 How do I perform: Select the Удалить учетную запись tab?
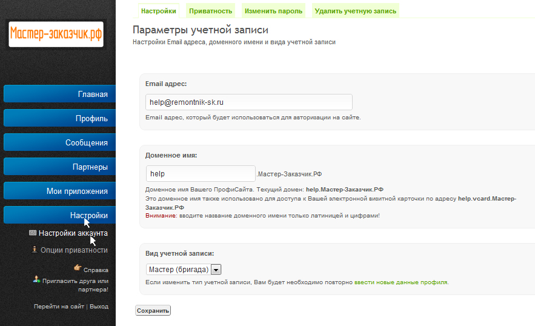[x=356, y=11]
